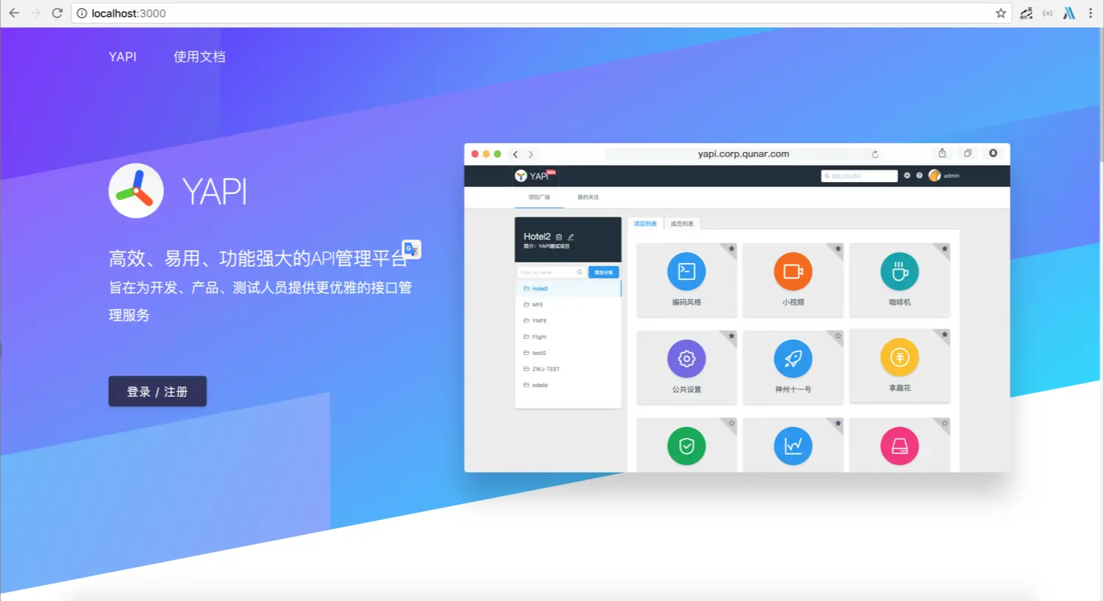Click the 咖啡机 coffee cup icon
Screen dimensions: 1104x601
900,270
